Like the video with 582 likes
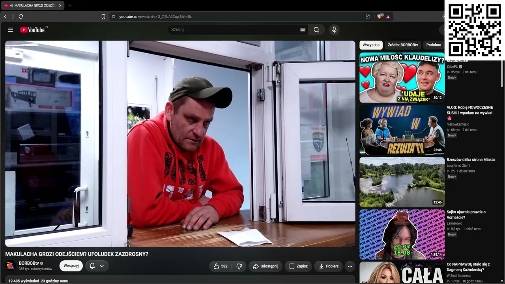This screenshot has width=505, height=284. click(x=221, y=266)
